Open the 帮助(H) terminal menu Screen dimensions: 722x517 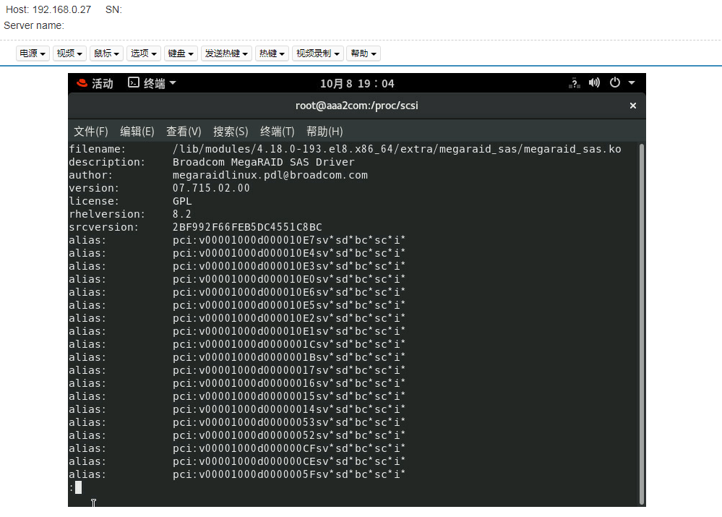click(325, 132)
